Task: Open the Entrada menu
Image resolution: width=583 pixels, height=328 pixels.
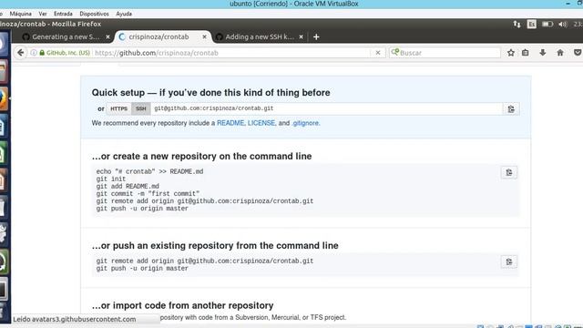Action: (x=63, y=14)
